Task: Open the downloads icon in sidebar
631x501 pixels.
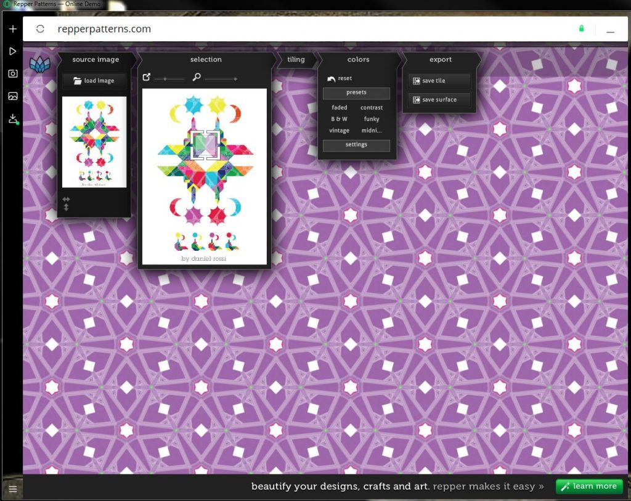Action: point(12,119)
